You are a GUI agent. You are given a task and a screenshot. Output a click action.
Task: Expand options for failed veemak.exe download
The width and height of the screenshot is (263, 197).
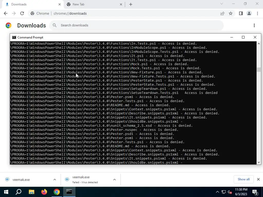115,180
